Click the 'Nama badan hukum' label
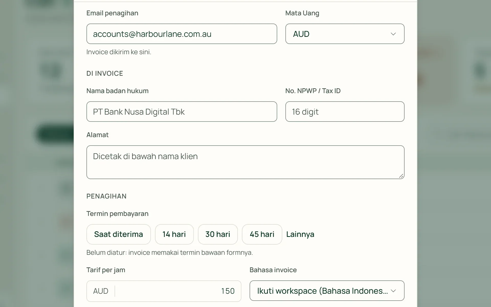Viewport: 491px width, 307px height. point(117,91)
